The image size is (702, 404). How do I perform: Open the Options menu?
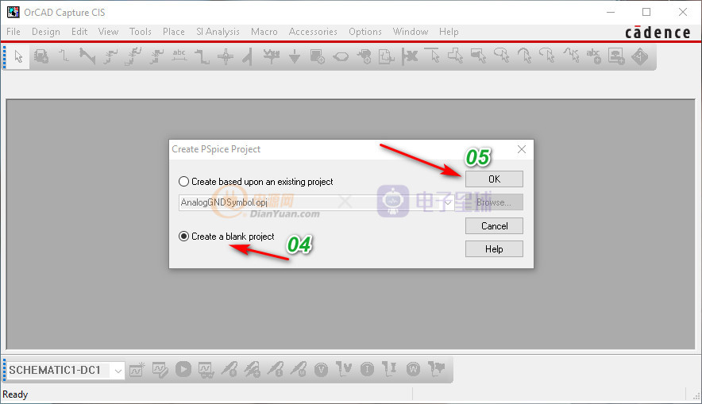(365, 32)
